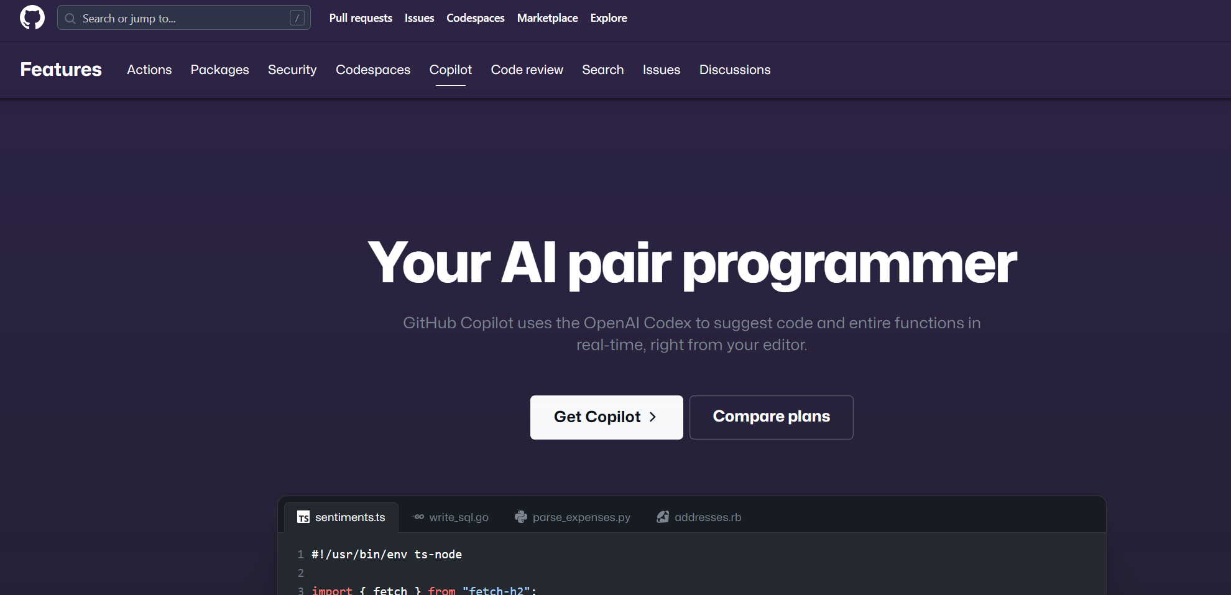Click the Compare plans button
The width and height of the screenshot is (1231, 595).
tap(772, 417)
